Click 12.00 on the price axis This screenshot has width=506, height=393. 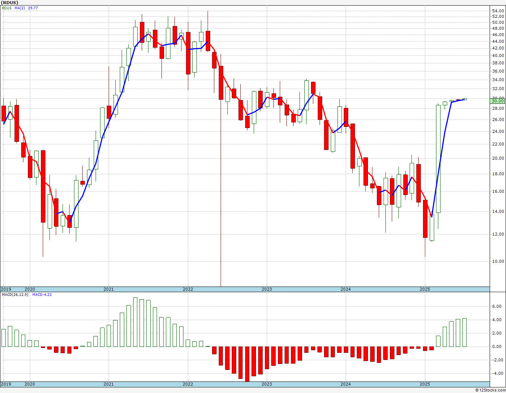click(498, 234)
